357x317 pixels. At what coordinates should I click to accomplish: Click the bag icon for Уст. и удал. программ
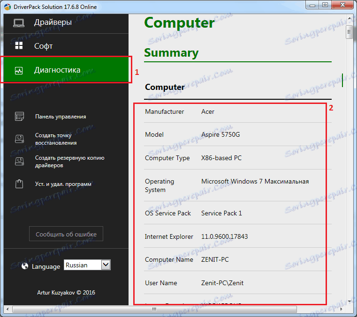click(x=19, y=184)
